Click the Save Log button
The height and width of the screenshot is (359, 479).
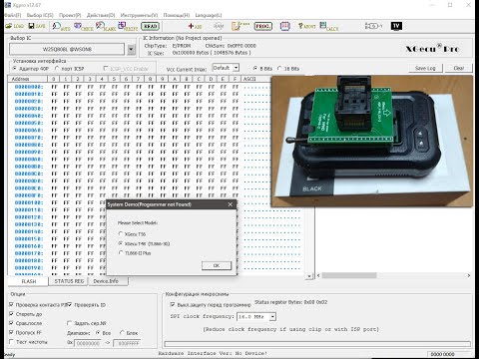tap(425, 68)
